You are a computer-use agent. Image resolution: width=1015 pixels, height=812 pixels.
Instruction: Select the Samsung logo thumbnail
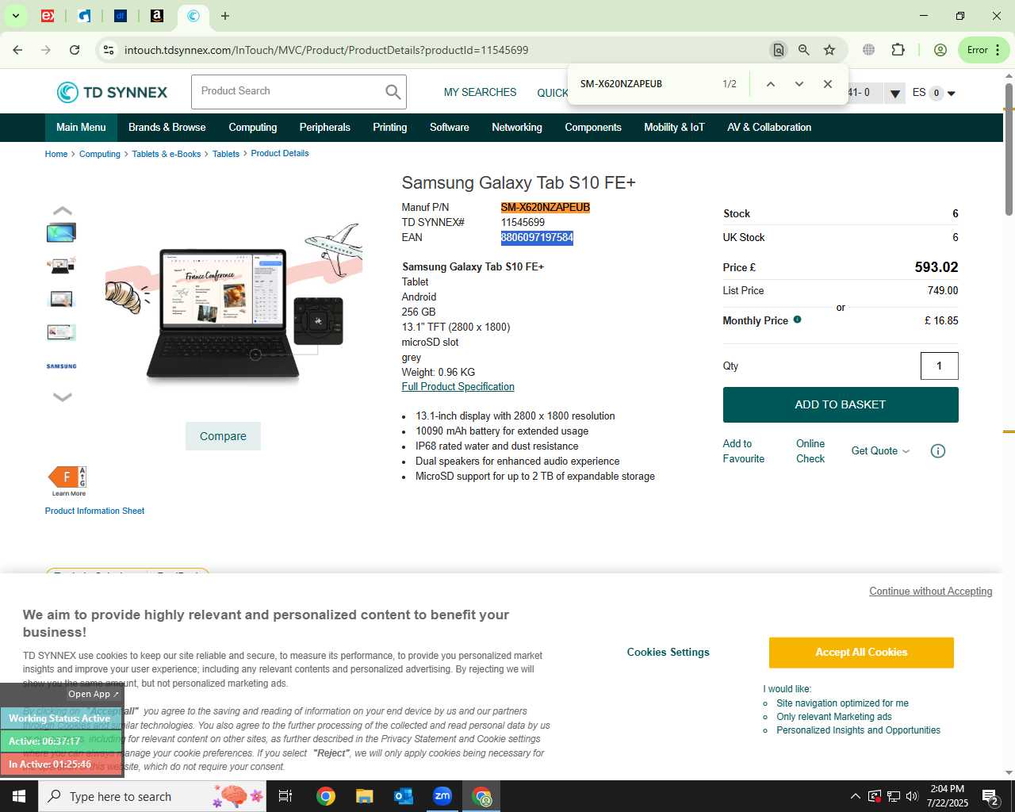point(61,366)
